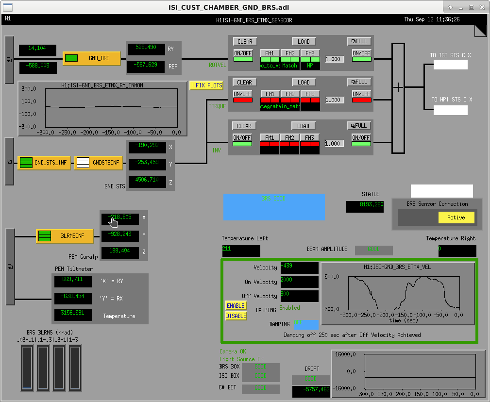Open FULL view of ROTVEL filter bank
The height and width of the screenshot is (402, 490).
[359, 41]
